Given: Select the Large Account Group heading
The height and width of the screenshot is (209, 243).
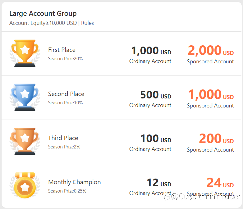Looking at the screenshot, I should [43, 13].
